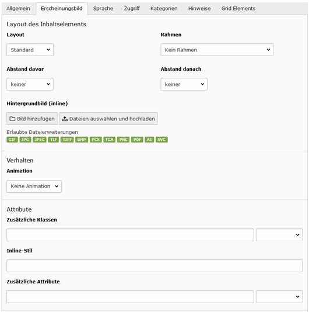The image size is (309, 312).
Task: Open the Zugriff tab
Action: pos(132,9)
